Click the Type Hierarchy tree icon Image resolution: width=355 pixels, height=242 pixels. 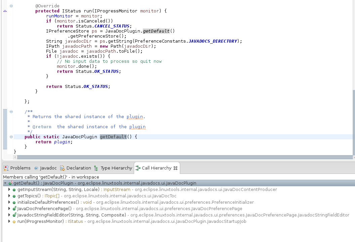click(95, 168)
